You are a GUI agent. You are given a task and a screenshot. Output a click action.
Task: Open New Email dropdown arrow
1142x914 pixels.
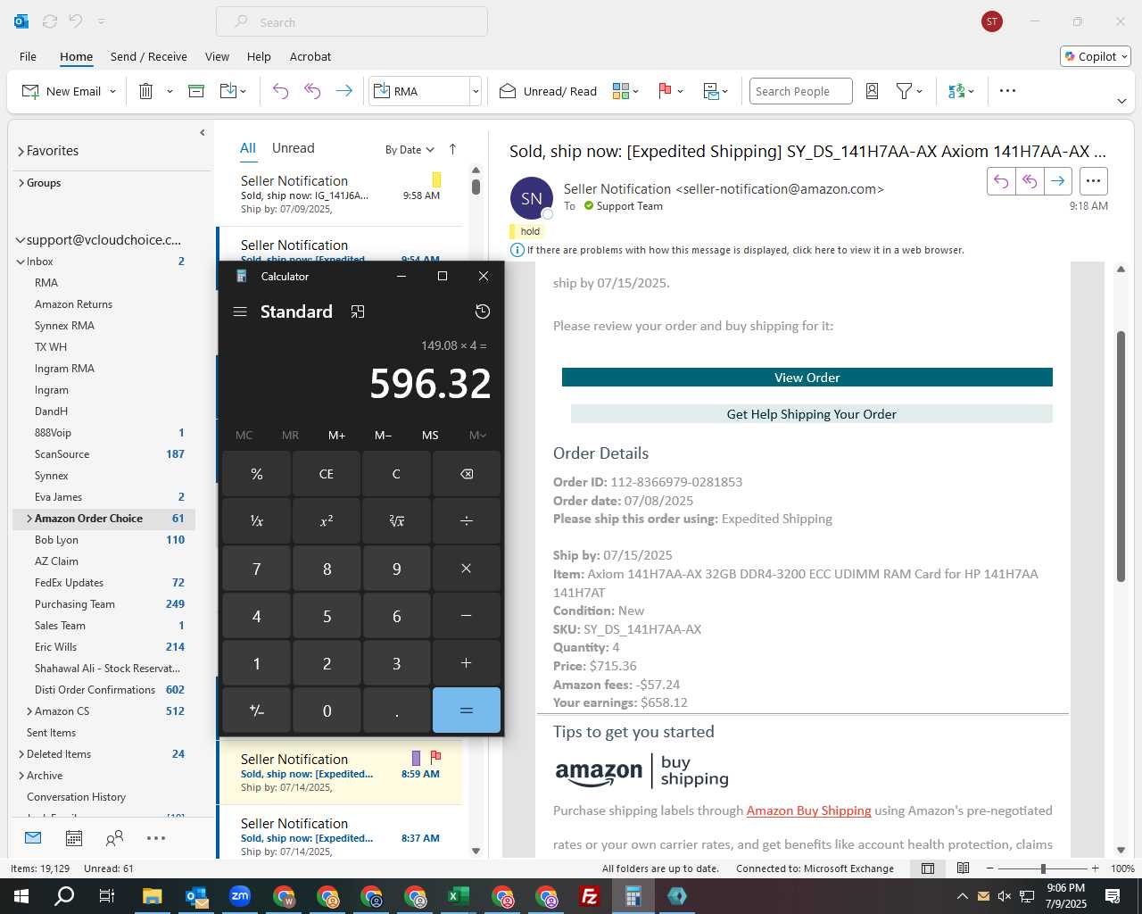113,91
